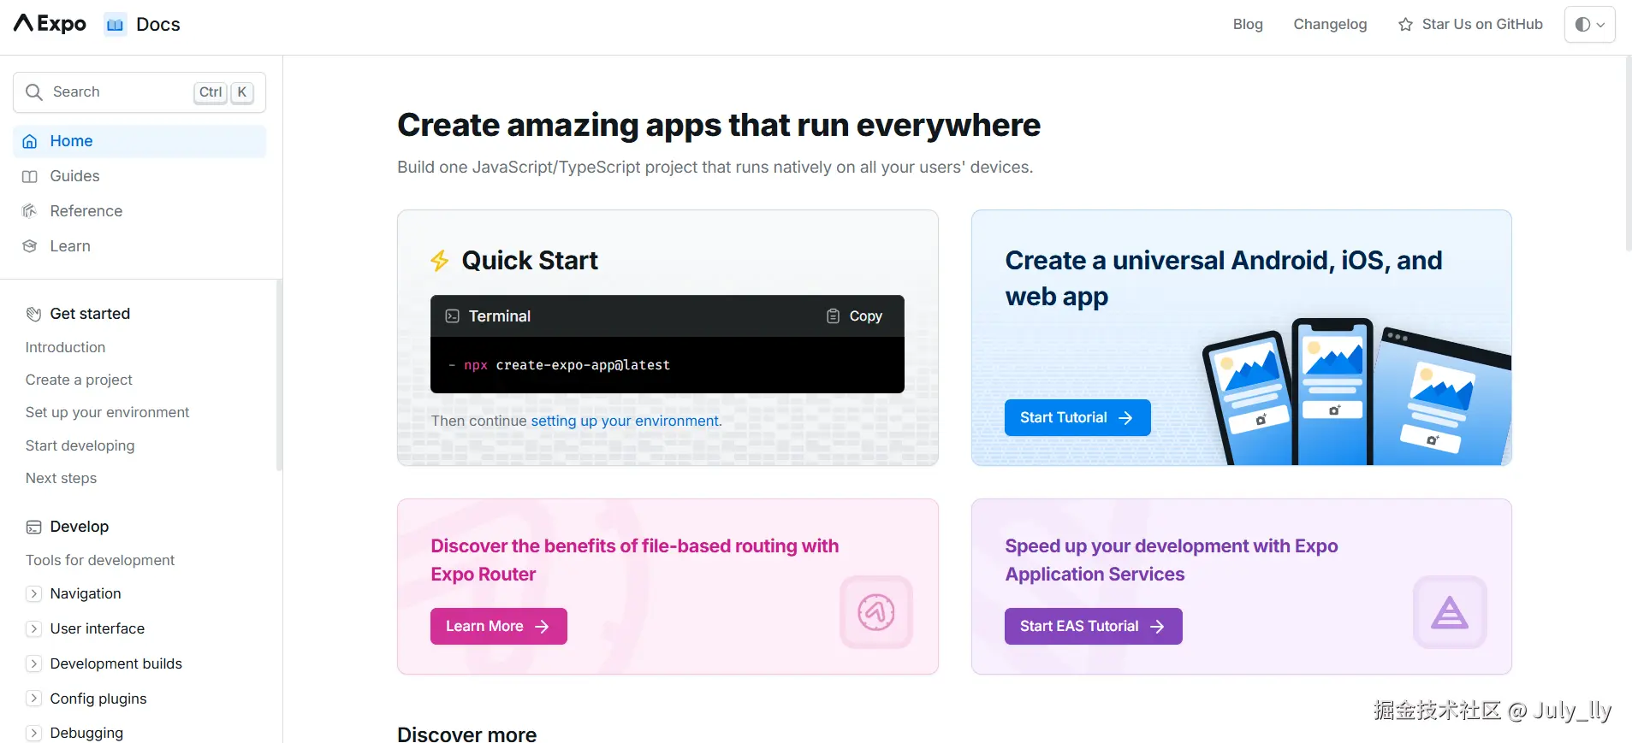Click the Quick Start lightning bolt icon
The image size is (1632, 743).
click(x=440, y=261)
